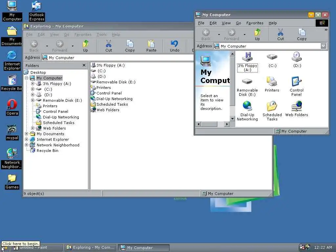The width and height of the screenshot is (336, 252).
Task: Select the Recycle Bin desktop icon
Action: point(12,83)
